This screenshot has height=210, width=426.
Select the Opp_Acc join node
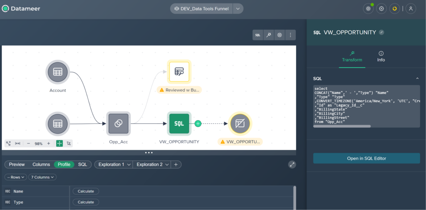pos(119,124)
